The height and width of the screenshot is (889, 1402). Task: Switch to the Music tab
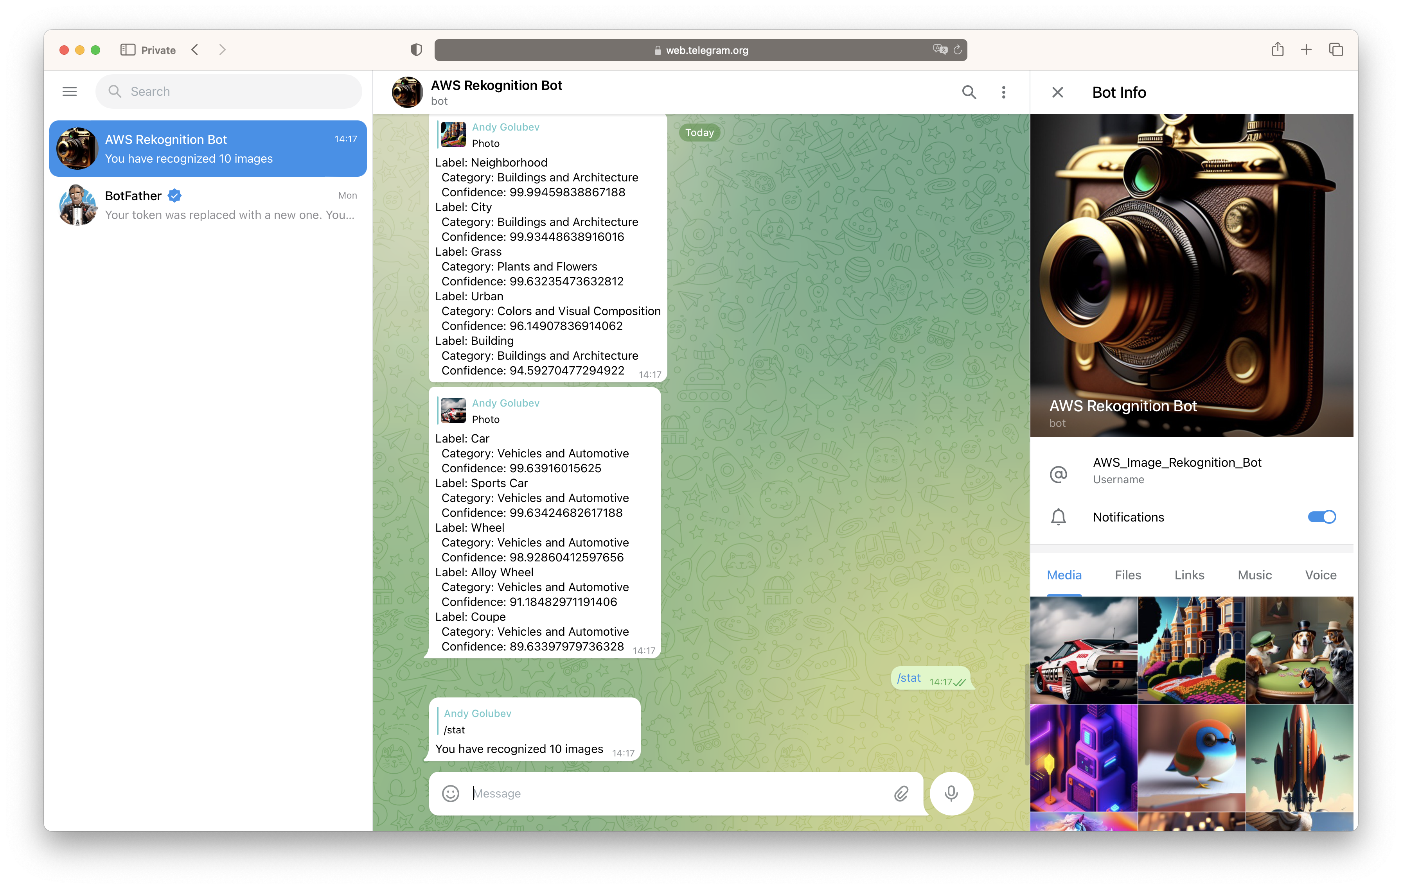1254,575
